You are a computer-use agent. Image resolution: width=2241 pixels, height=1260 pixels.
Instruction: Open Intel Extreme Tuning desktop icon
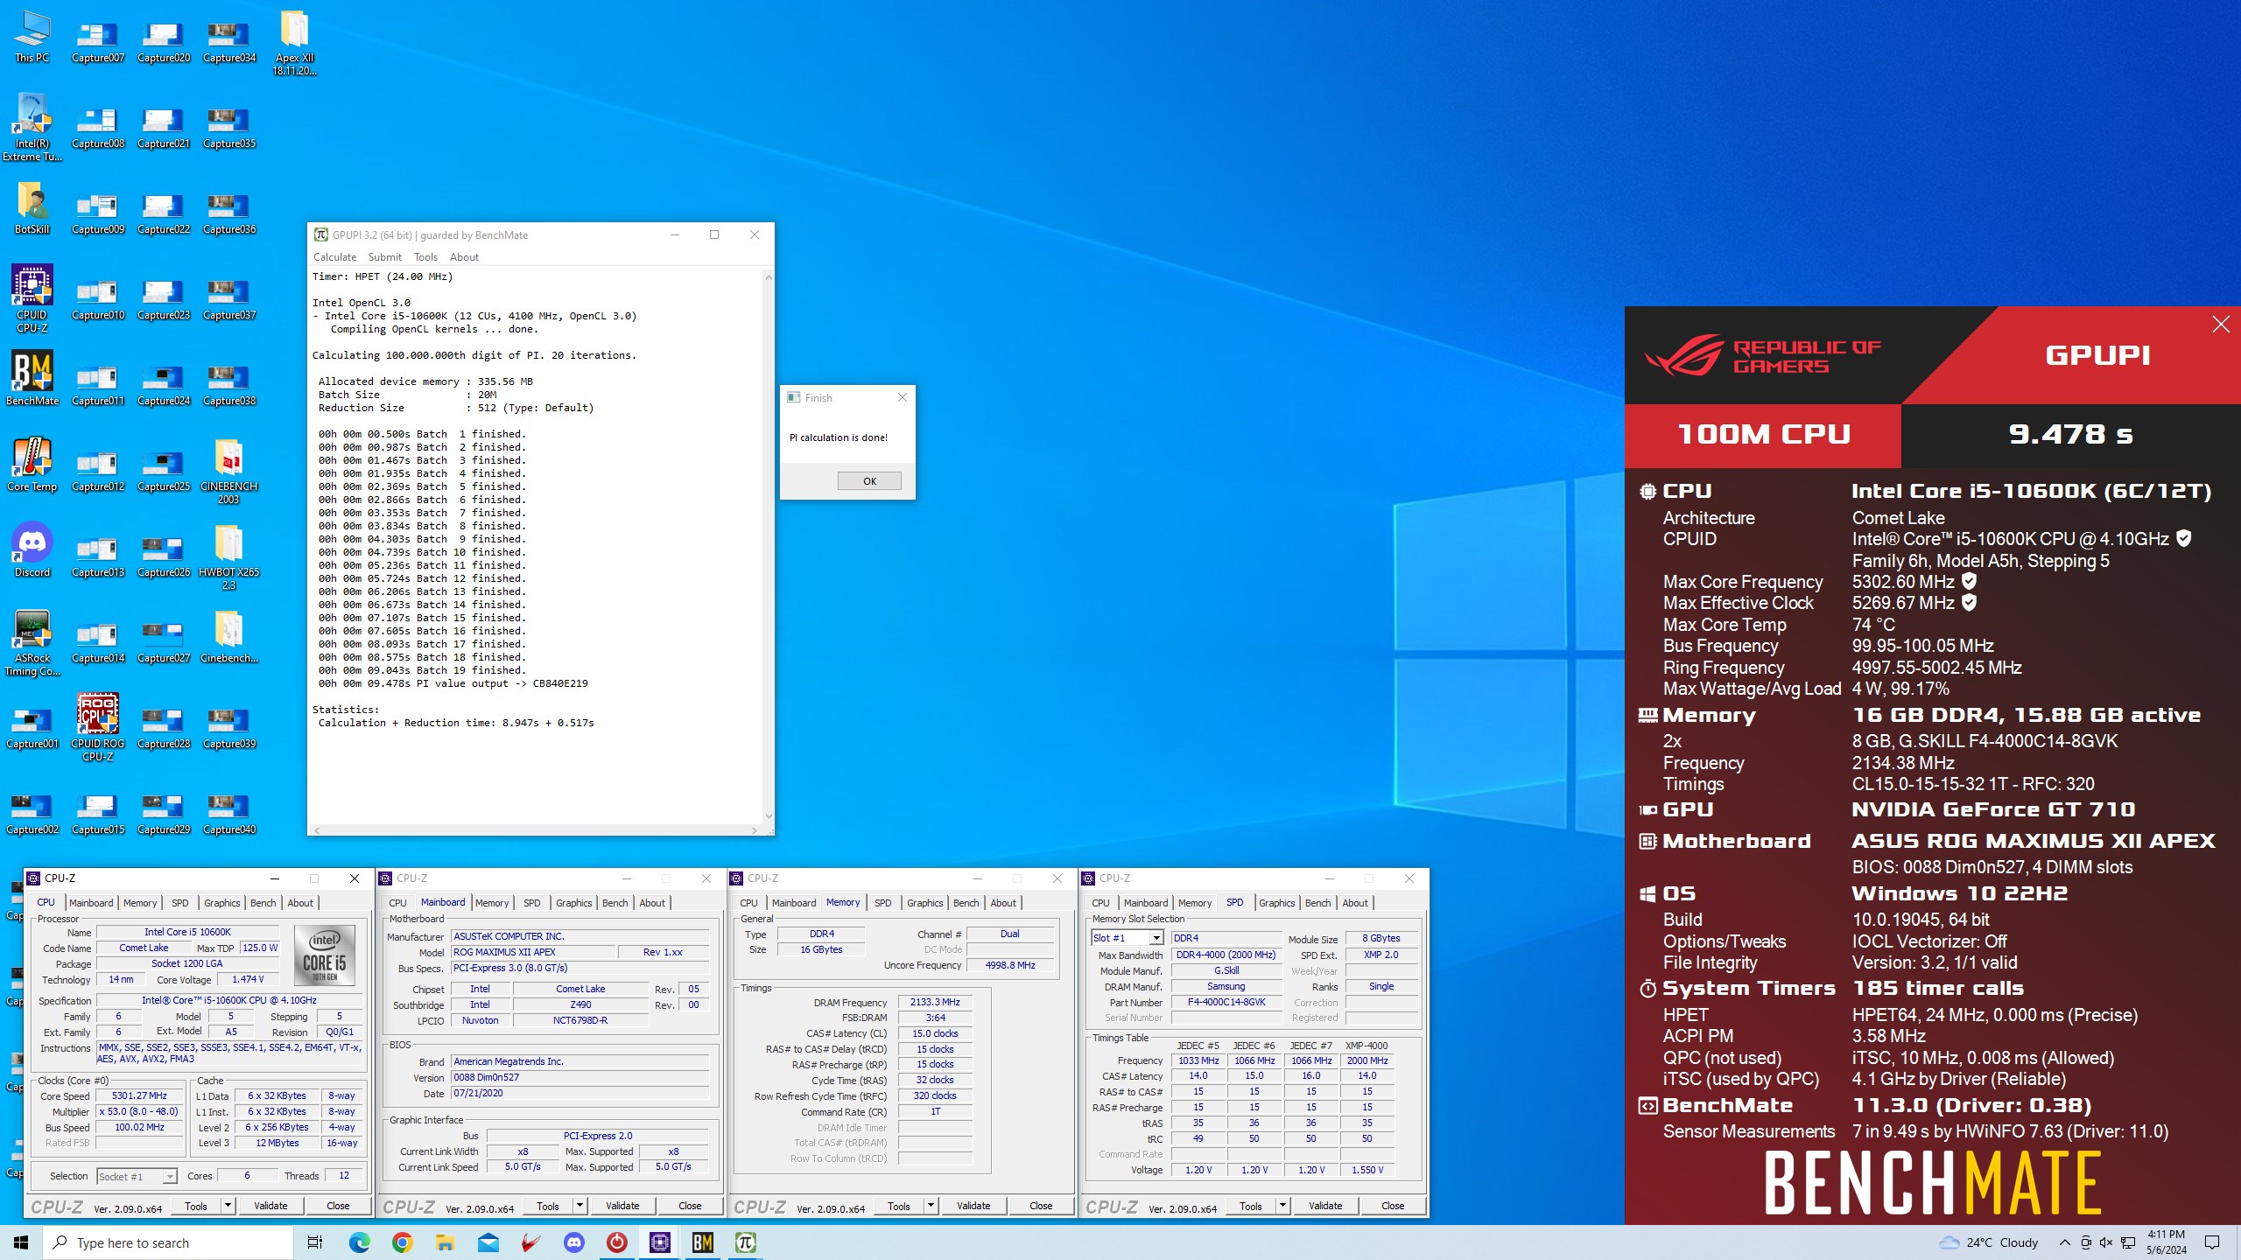[x=32, y=128]
